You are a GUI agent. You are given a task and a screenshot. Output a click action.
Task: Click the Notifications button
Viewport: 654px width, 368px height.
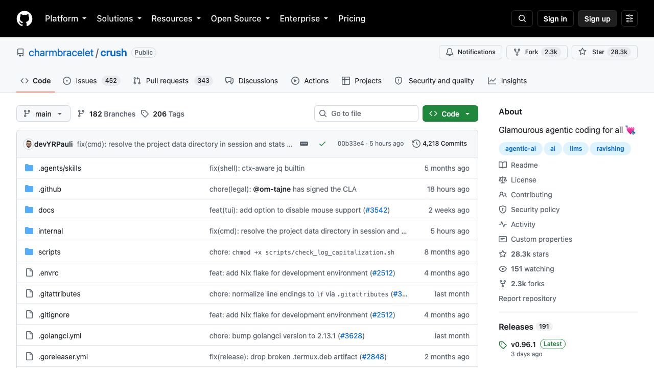[x=471, y=52]
